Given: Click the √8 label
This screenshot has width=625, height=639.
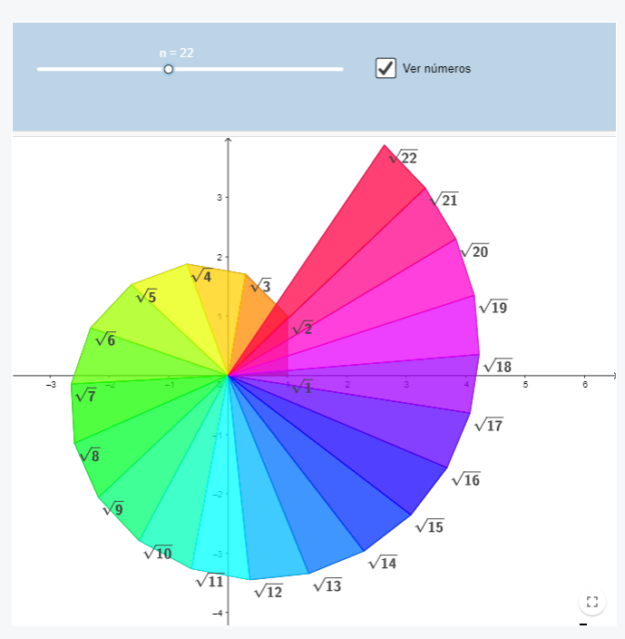Looking at the screenshot, I should (90, 455).
